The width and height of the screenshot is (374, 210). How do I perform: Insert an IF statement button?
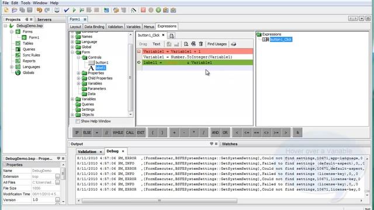(77, 132)
